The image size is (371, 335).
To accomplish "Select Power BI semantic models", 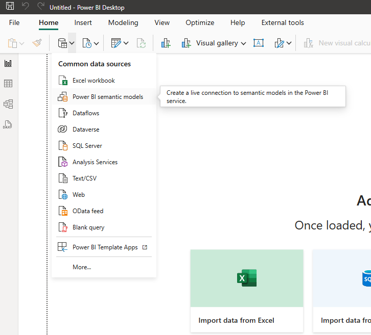I will (x=104, y=97).
